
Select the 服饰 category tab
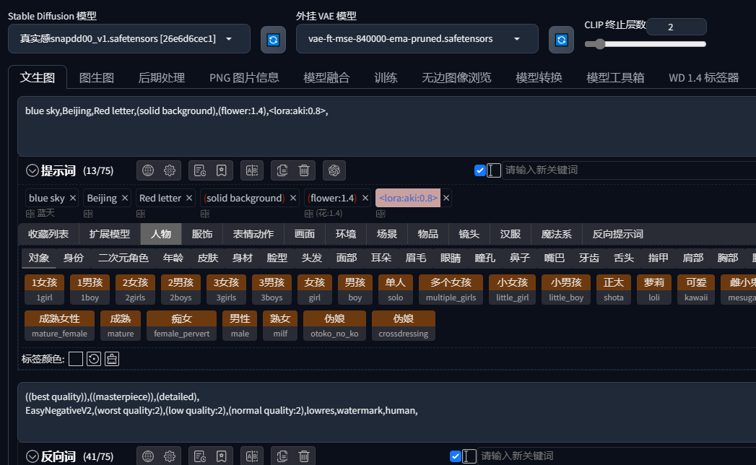pos(201,234)
